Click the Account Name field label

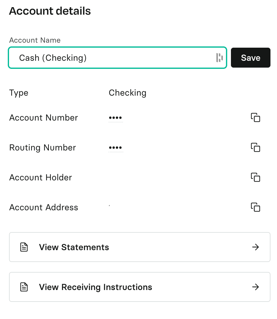pyautogui.click(x=35, y=40)
